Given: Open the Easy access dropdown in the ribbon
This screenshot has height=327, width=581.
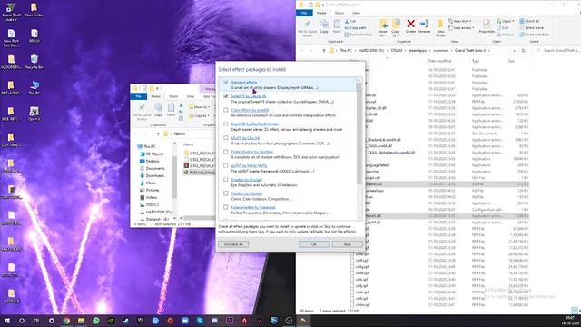Looking at the screenshot, I should (461, 28).
